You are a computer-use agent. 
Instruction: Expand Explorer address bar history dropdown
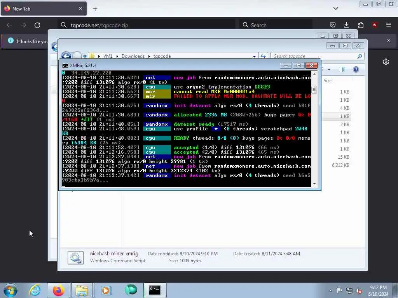(254, 56)
